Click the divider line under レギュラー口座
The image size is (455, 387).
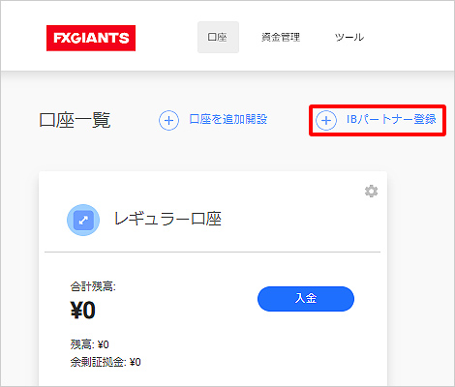click(212, 252)
